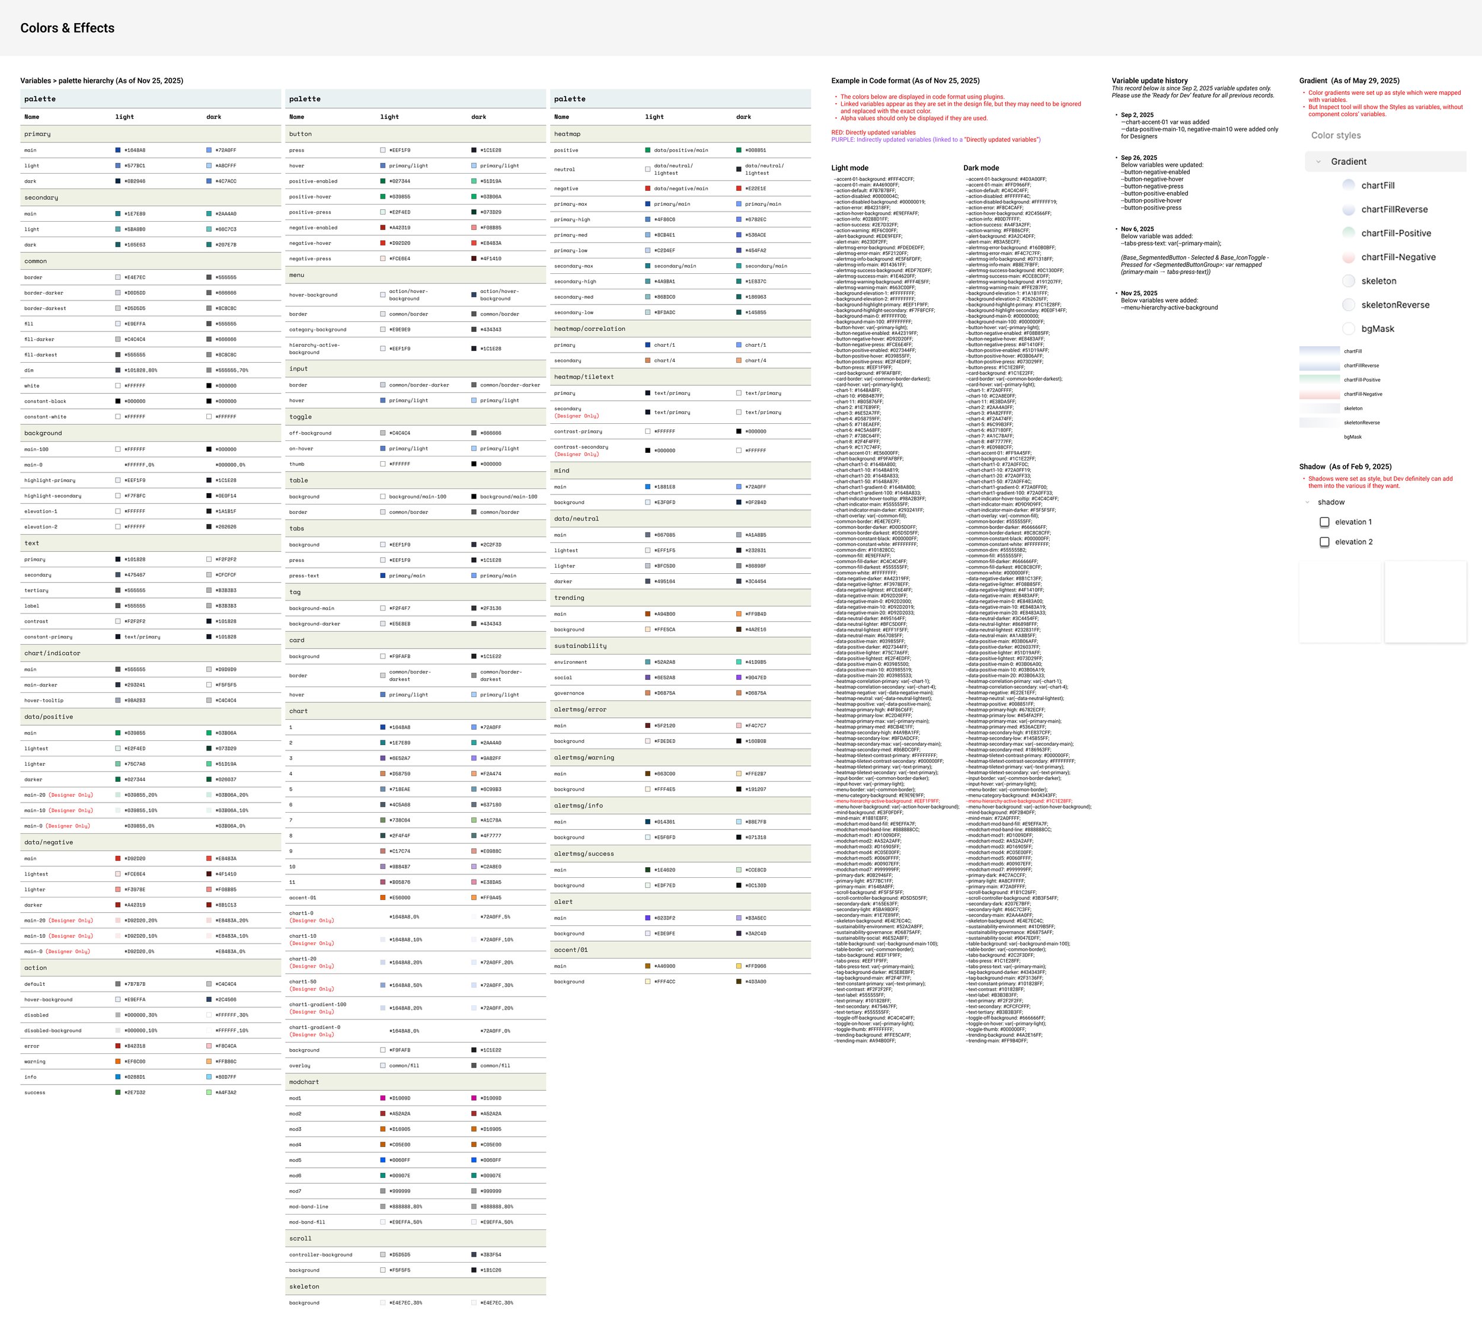The image size is (1482, 1326).
Task: Select the chartFill-Negative gradient style icon
Action: [1349, 257]
